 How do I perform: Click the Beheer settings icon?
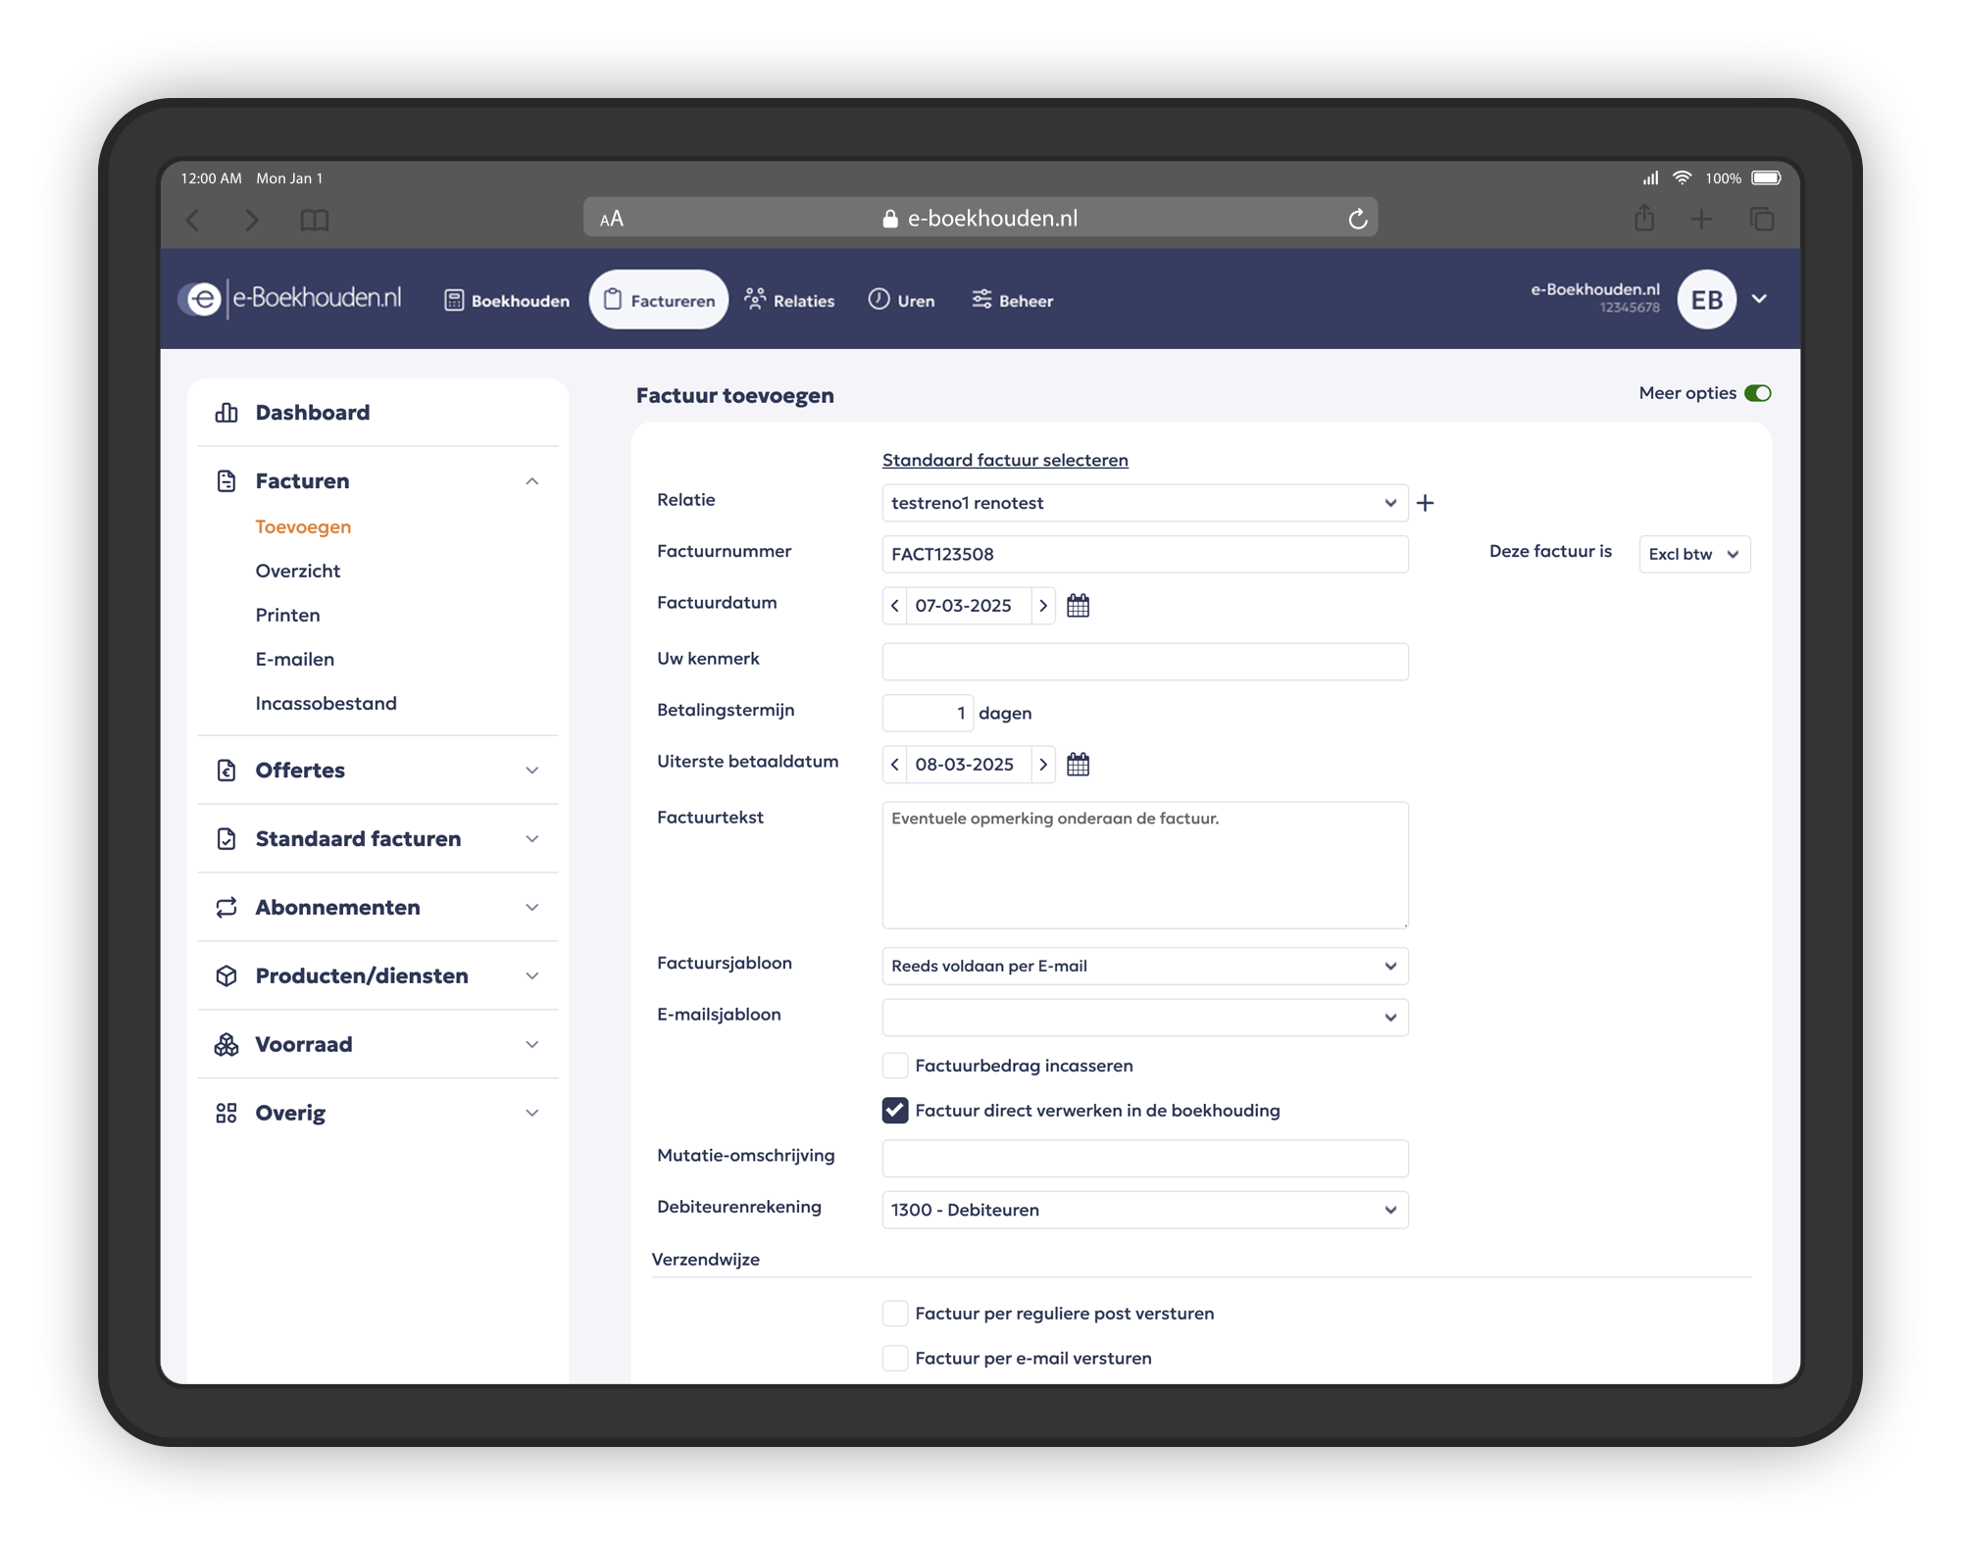pyautogui.click(x=980, y=300)
